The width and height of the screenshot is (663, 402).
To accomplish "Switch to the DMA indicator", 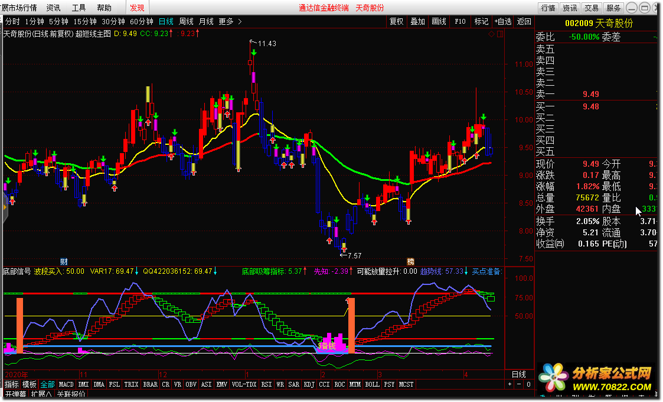I will tap(99, 384).
